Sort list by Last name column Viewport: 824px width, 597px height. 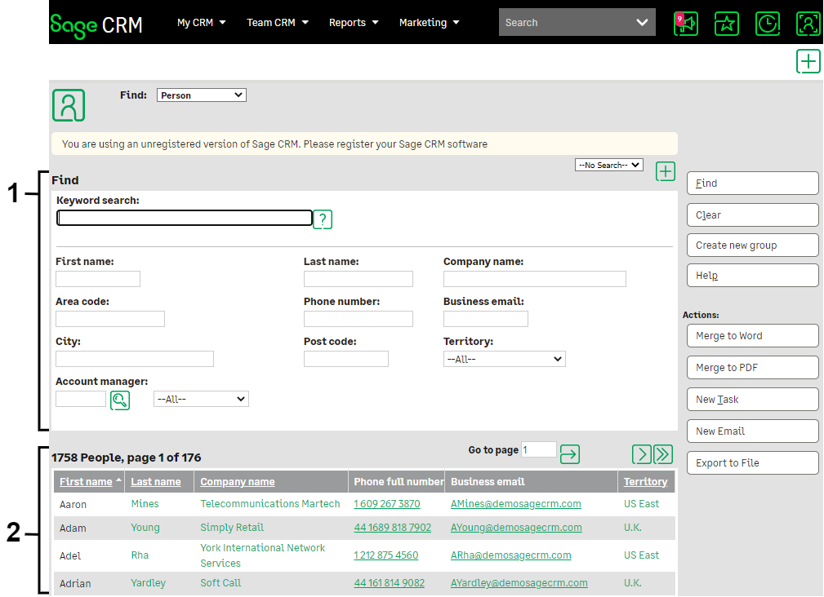point(156,482)
